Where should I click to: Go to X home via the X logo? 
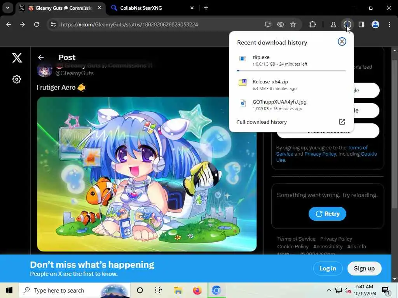[x=17, y=58]
